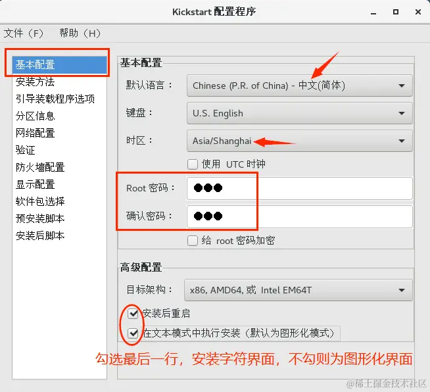
Task: Focus the 确认密码 input field
Action: [299, 216]
